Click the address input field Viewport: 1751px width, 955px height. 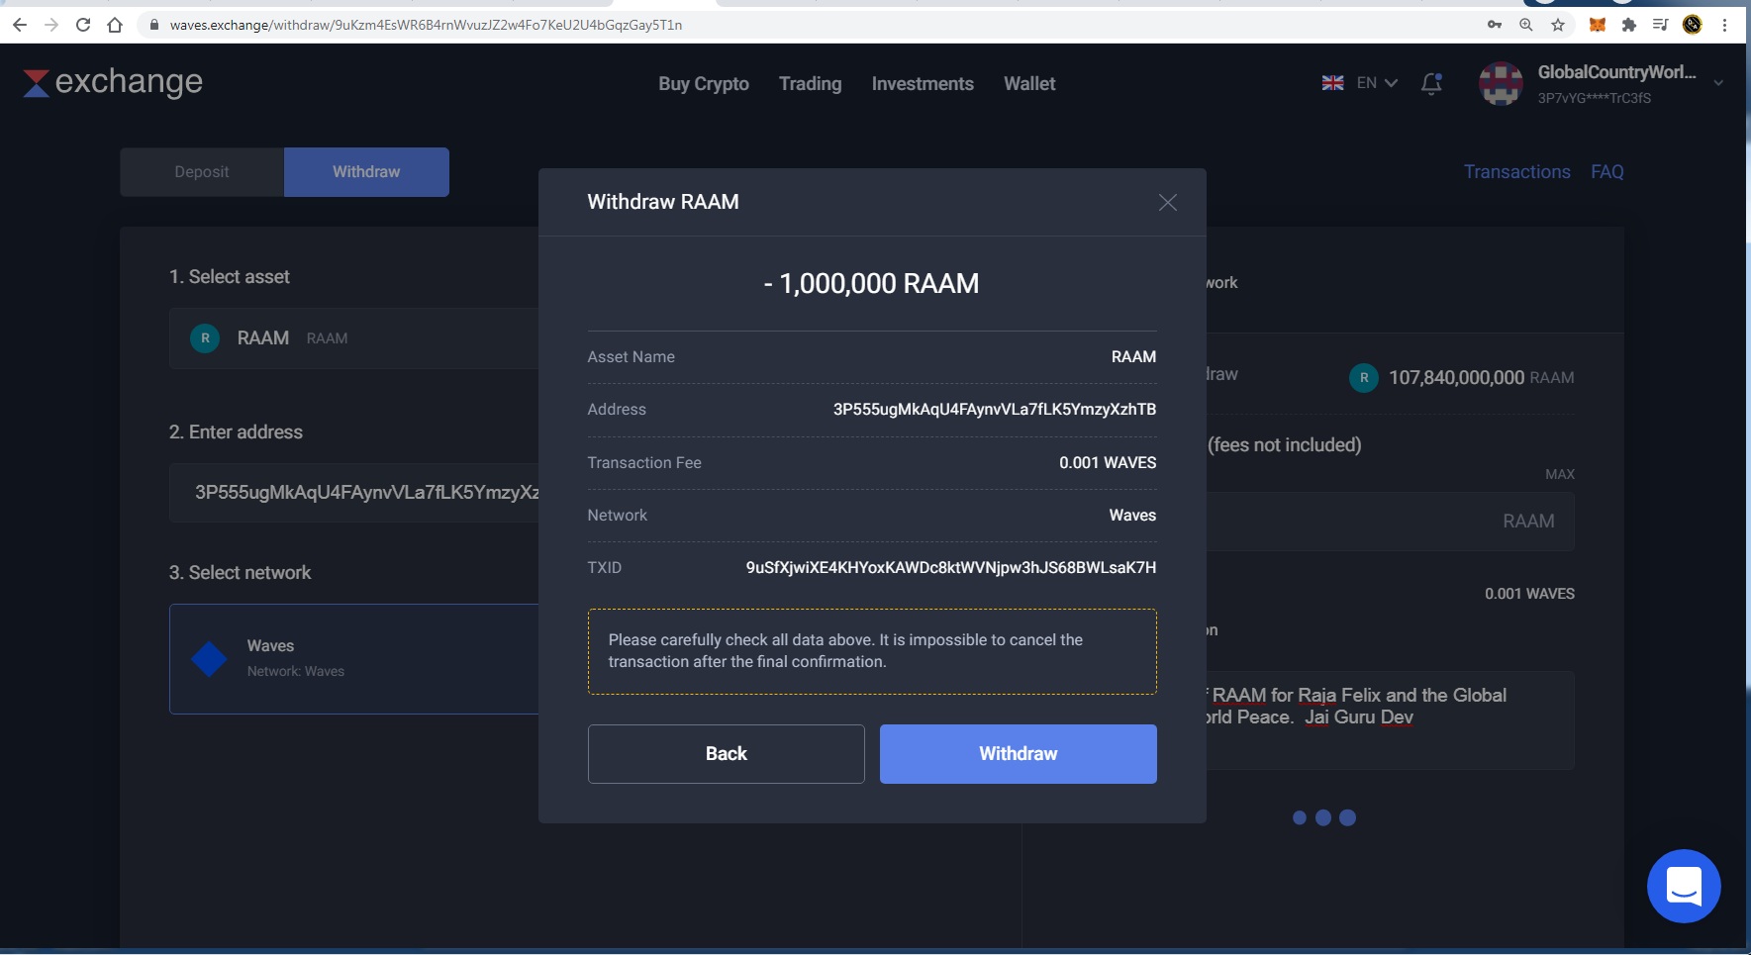click(354, 493)
